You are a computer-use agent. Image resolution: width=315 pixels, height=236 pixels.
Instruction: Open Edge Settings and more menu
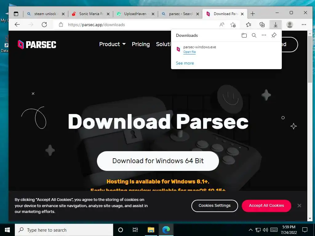click(304, 25)
